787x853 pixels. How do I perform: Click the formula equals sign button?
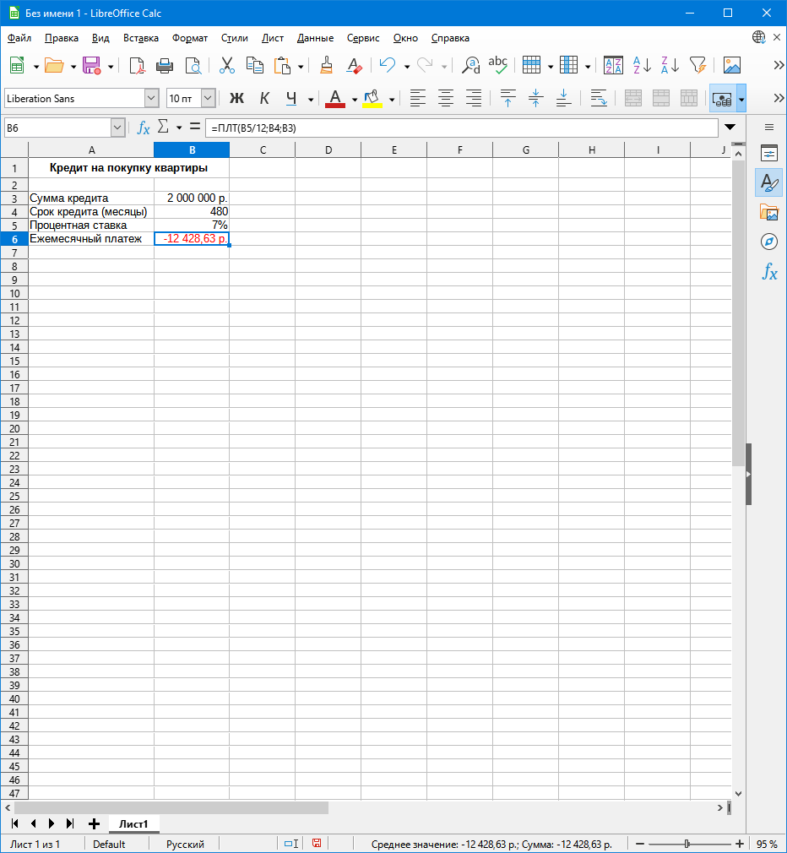click(195, 128)
